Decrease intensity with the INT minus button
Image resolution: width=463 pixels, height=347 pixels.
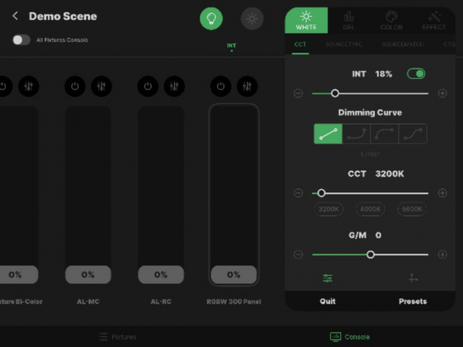tap(298, 93)
